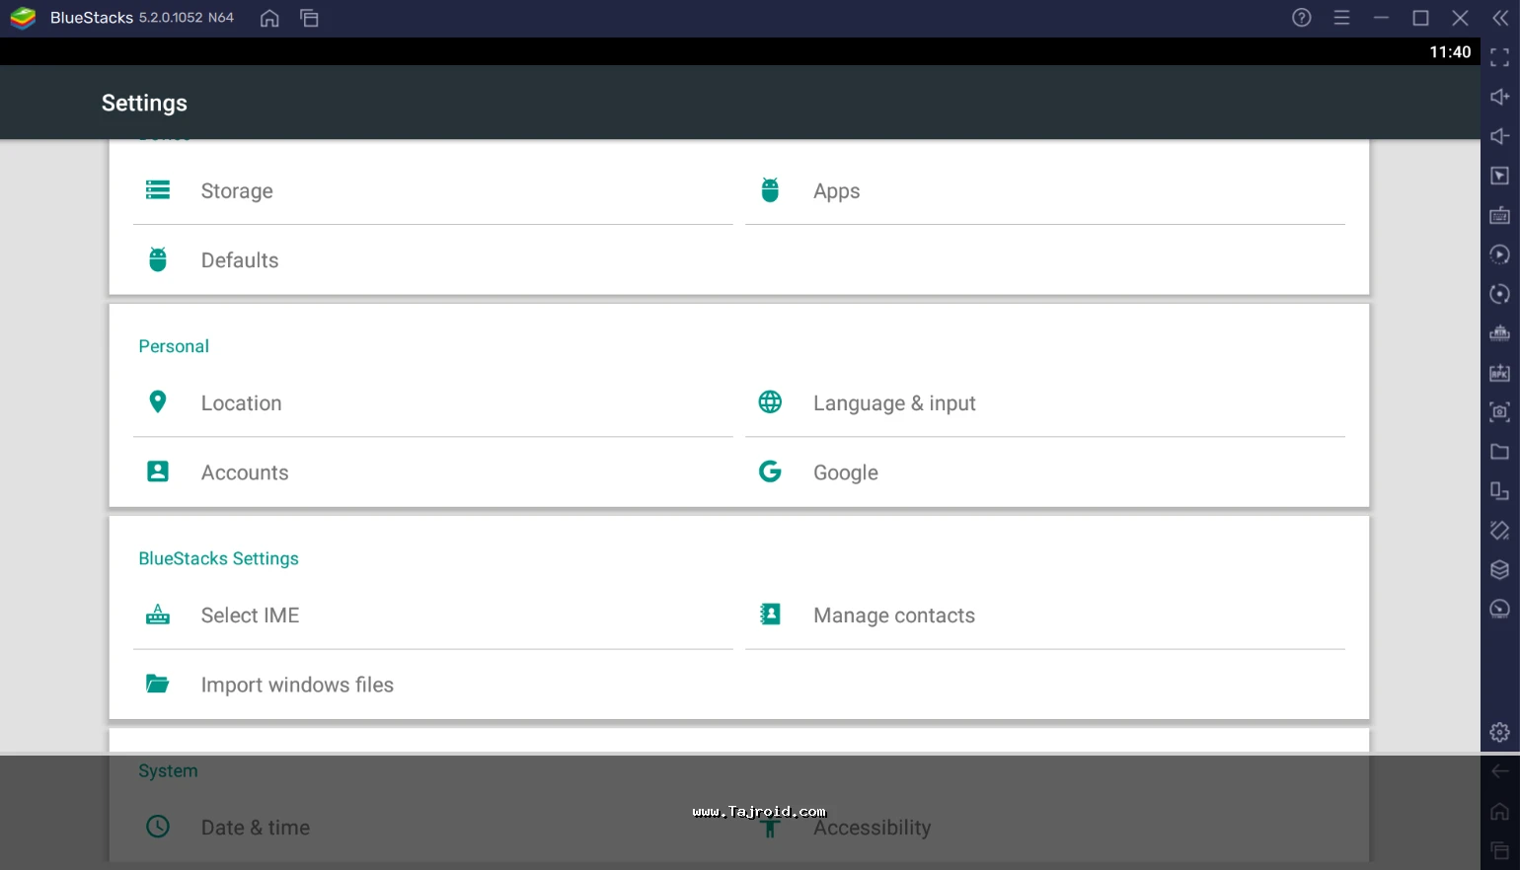This screenshot has width=1520, height=870.
Task: Go to home screen from title bar
Action: click(x=269, y=19)
